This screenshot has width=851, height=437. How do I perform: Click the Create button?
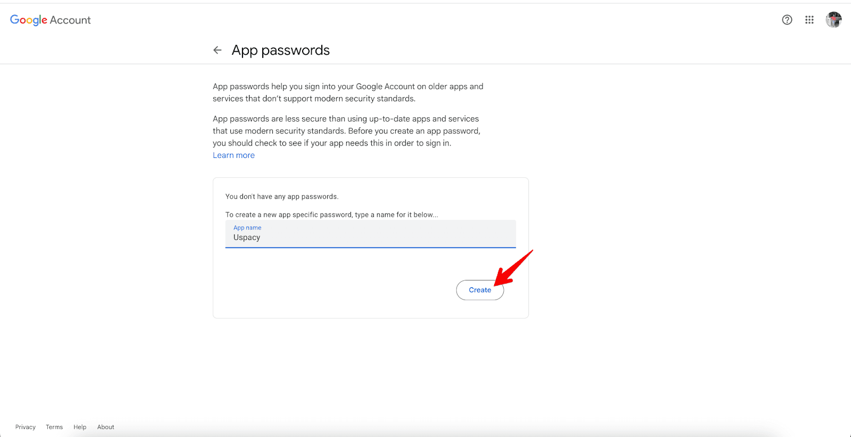(480, 290)
